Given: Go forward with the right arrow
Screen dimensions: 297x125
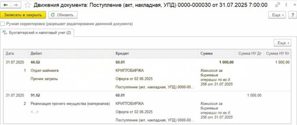Looking at the screenshot, I should [x=16, y=5].
